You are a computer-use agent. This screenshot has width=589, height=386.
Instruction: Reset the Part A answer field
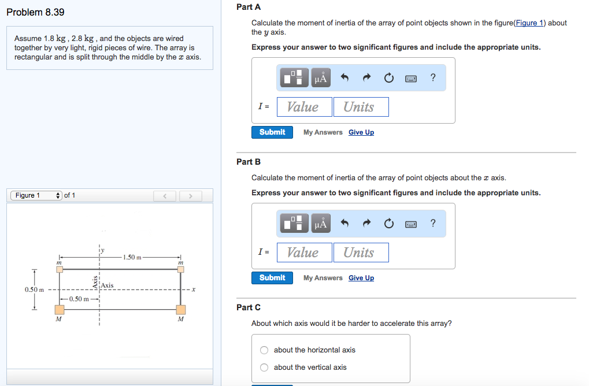pos(389,77)
